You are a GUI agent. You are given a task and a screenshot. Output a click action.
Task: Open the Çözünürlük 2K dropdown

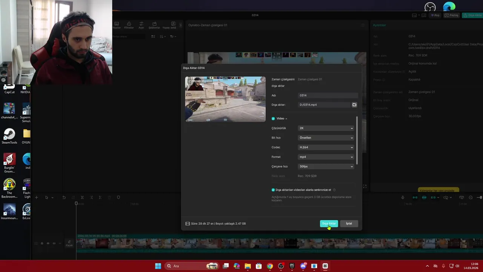click(326, 128)
